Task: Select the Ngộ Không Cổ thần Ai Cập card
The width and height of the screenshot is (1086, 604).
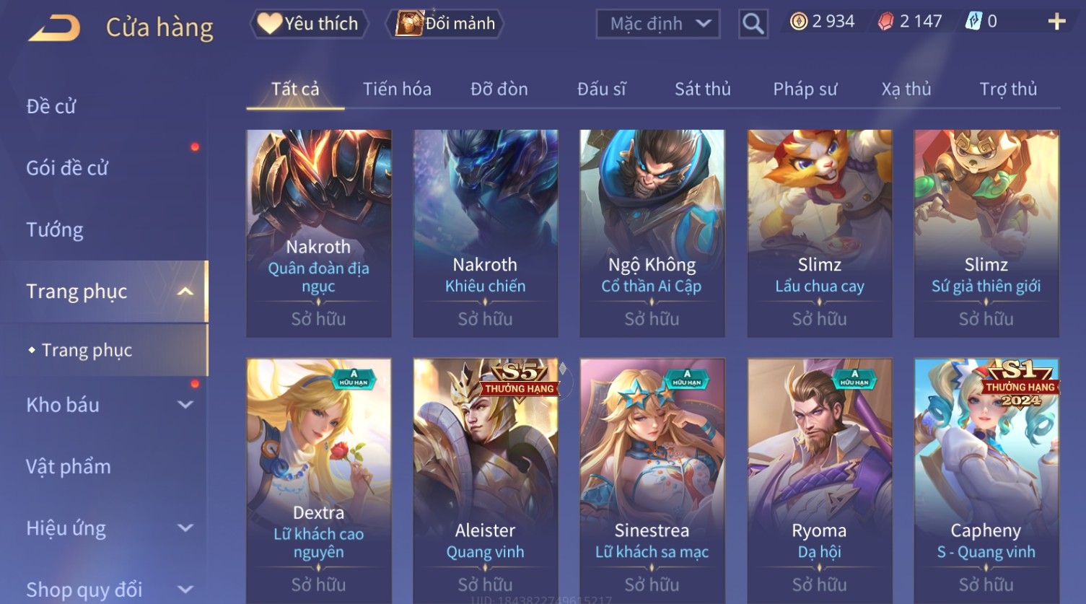Action: pyautogui.click(x=652, y=233)
